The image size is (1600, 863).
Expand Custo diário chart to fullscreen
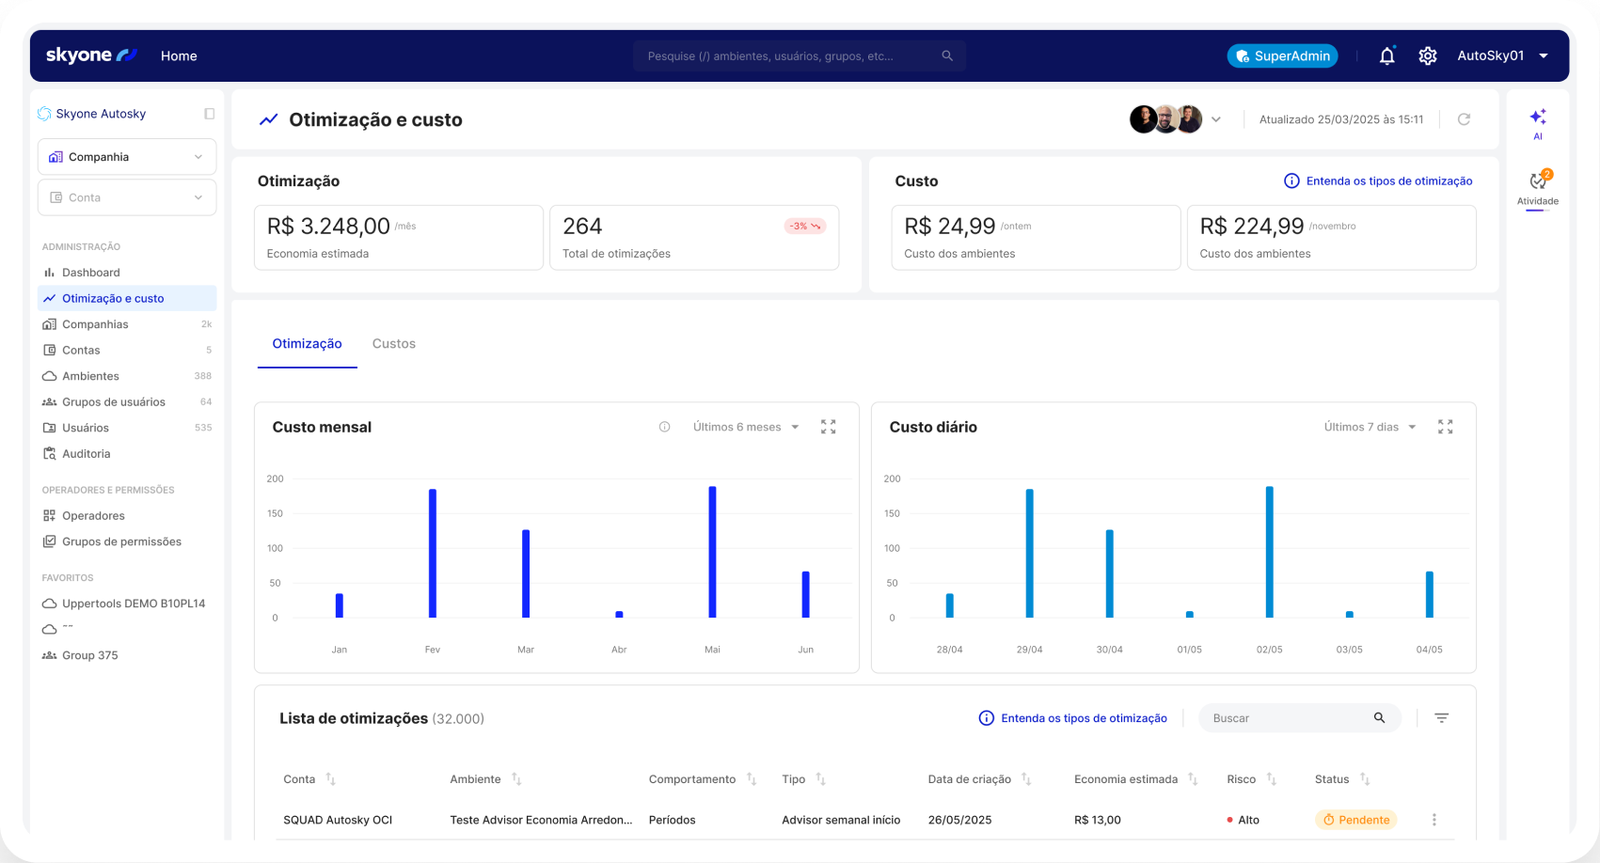click(1445, 427)
